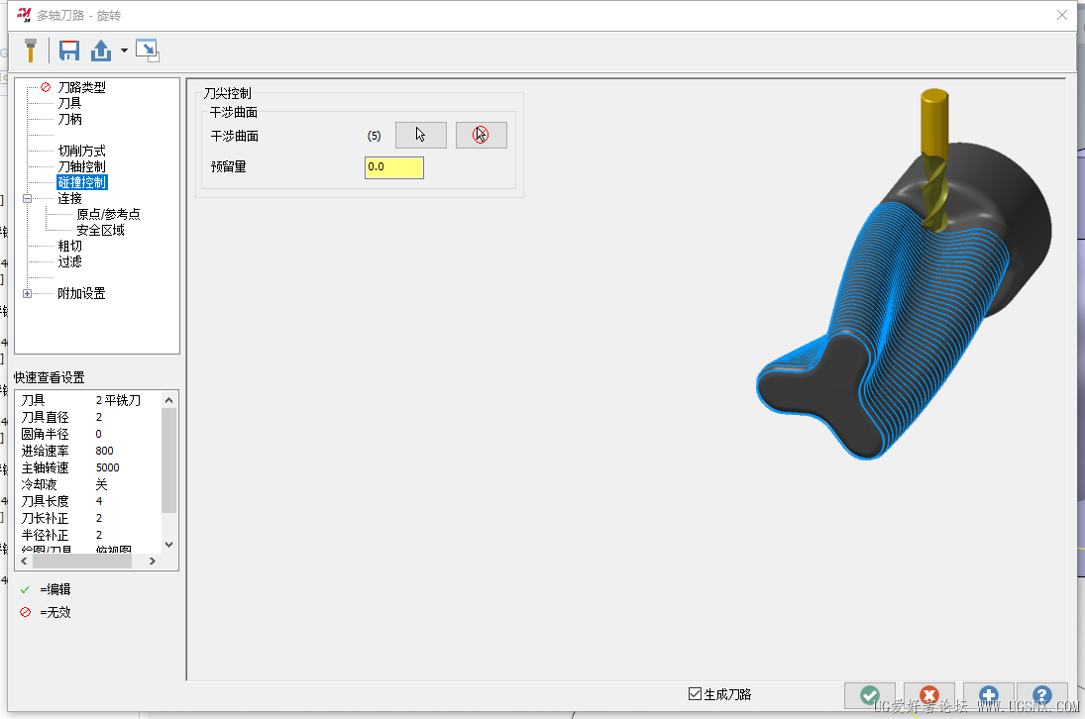Select highlighted 碰撞控制 item

(x=81, y=182)
